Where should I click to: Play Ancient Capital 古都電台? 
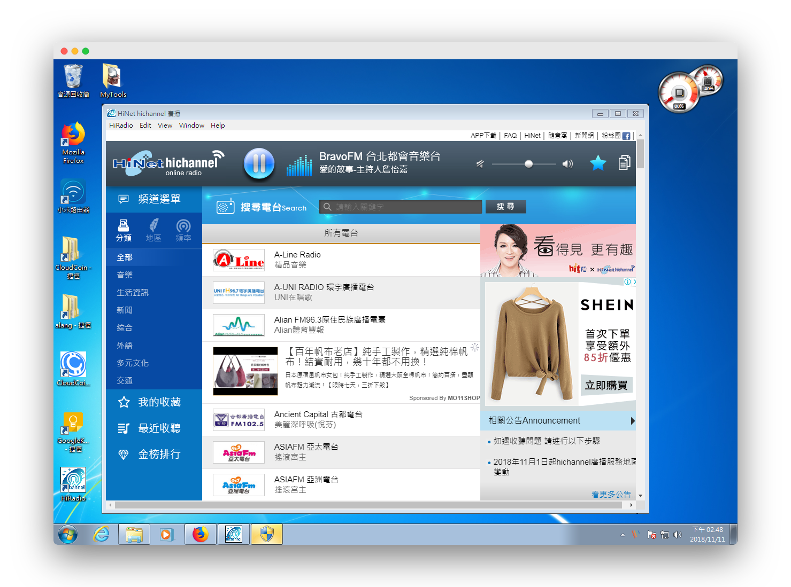pyautogui.click(x=341, y=420)
